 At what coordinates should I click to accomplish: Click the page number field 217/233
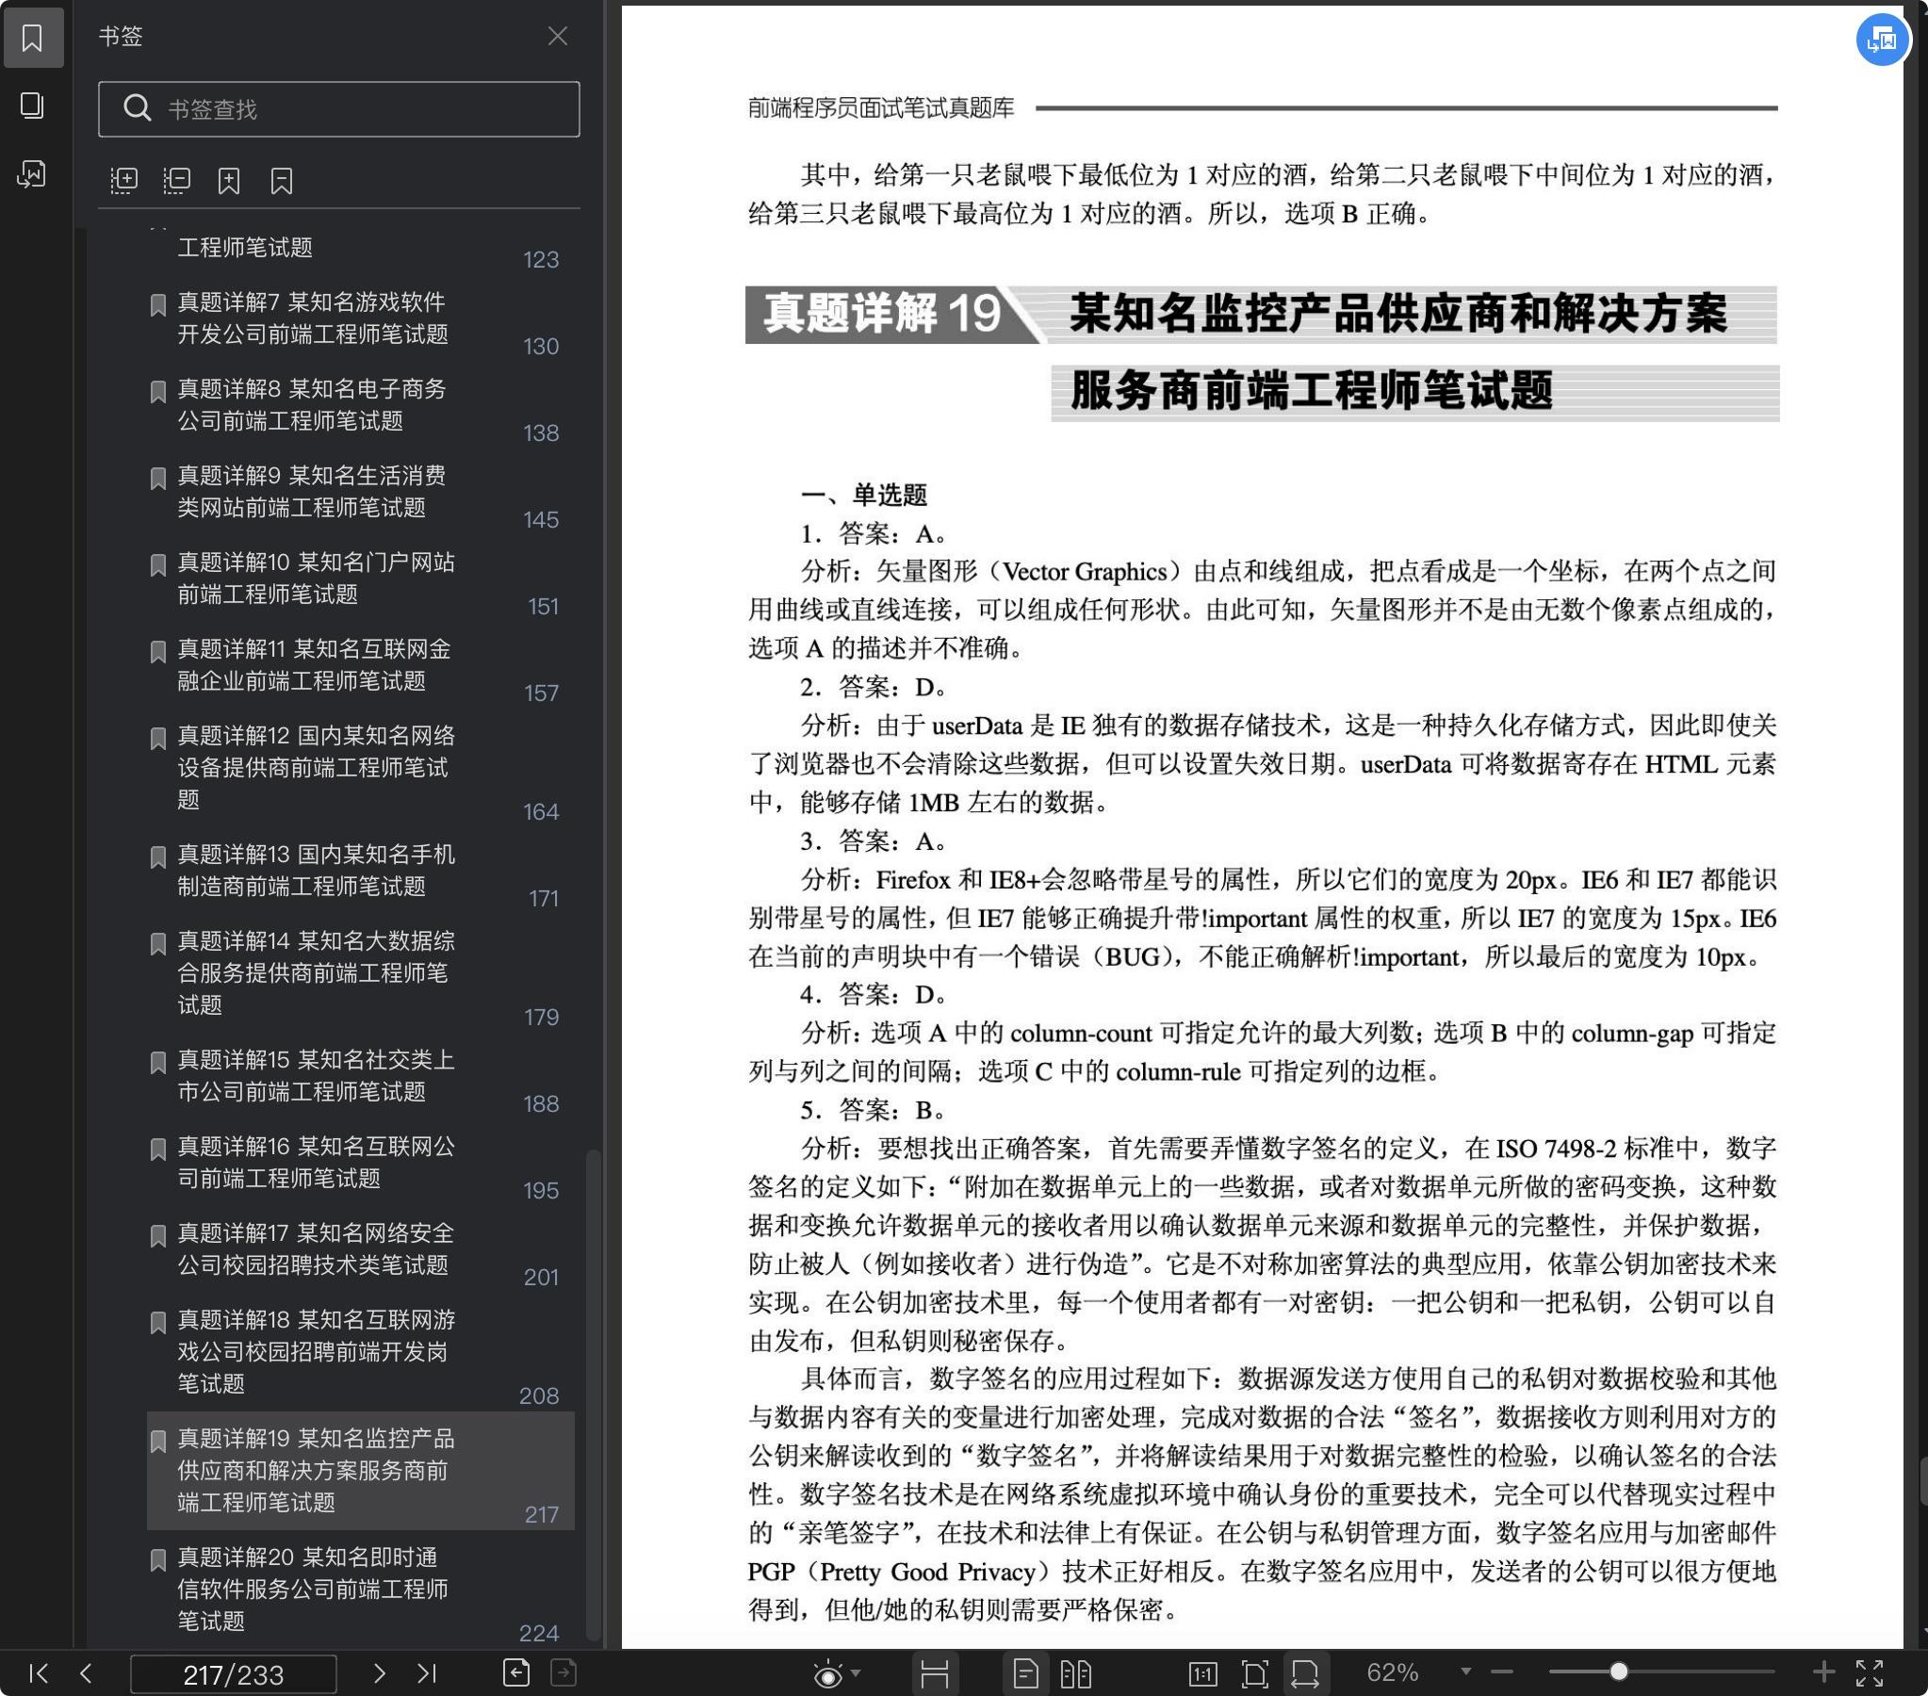tap(233, 1674)
